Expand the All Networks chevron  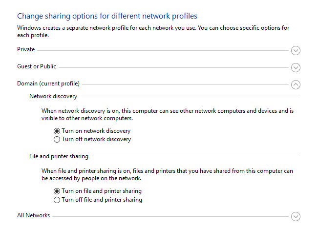(295, 216)
